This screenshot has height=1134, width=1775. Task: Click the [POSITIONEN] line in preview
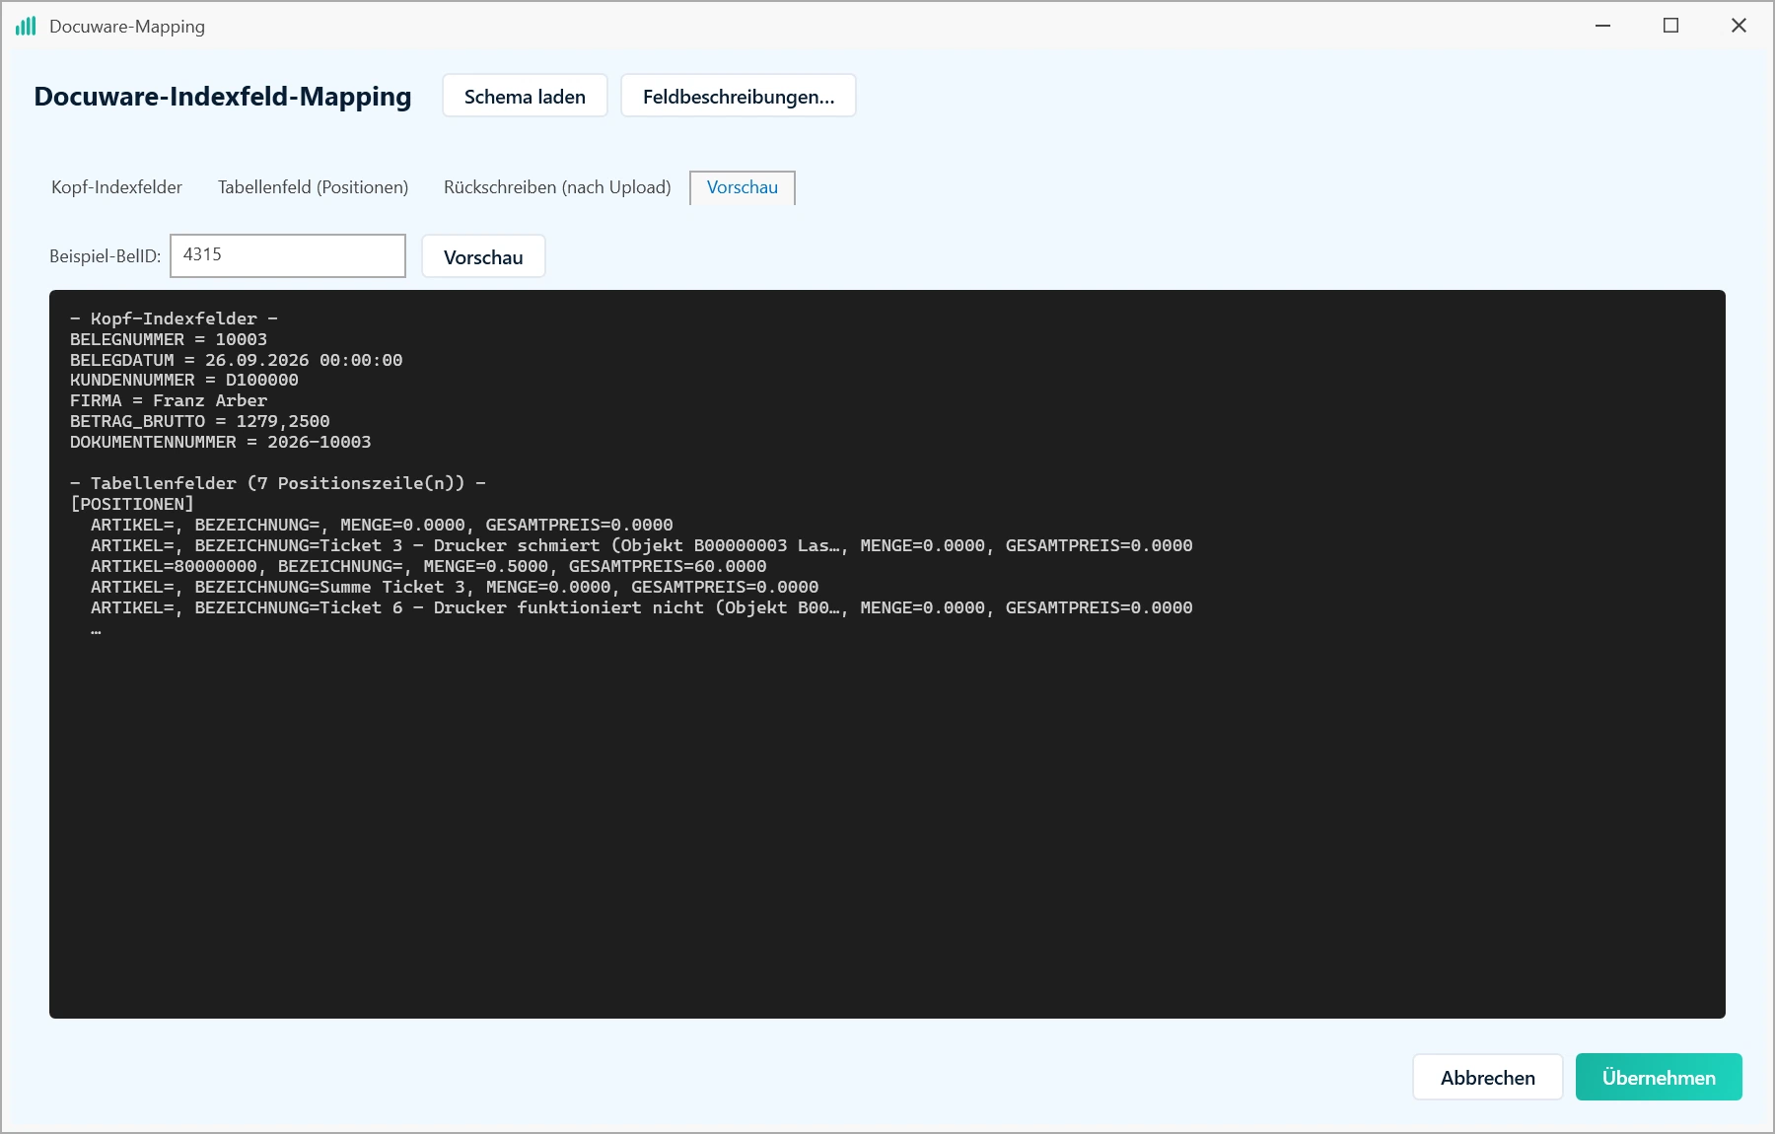pos(132,504)
